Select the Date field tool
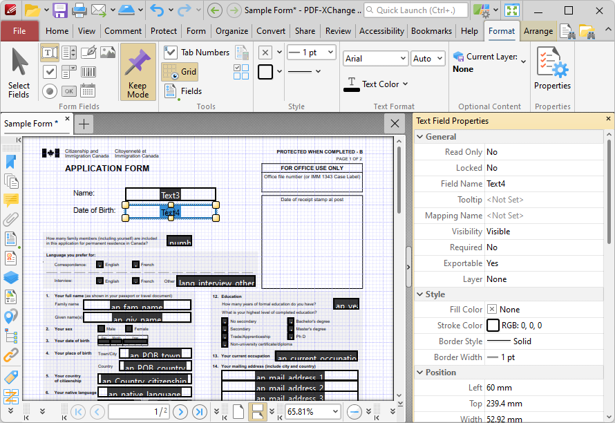The image size is (615, 423). coord(88,91)
